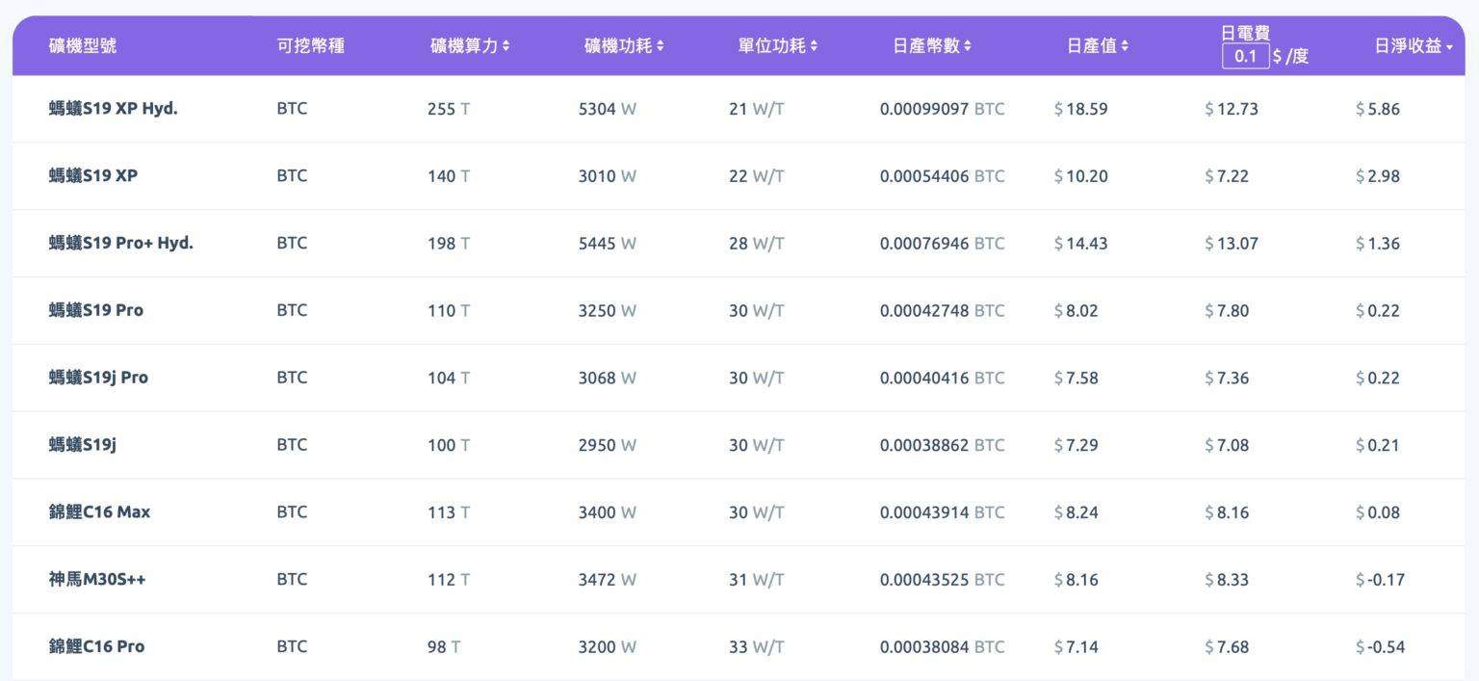
Task: Open the 錦鯉C16 Max miner
Action: [x=99, y=511]
